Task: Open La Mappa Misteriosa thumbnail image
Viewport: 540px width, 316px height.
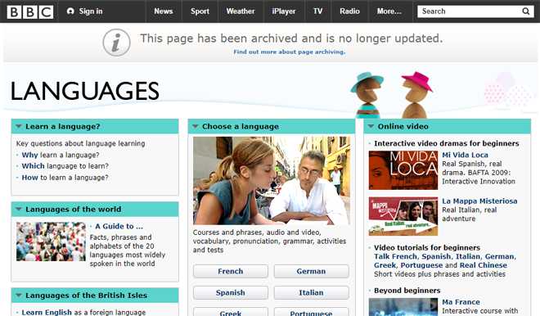Action: coord(403,216)
